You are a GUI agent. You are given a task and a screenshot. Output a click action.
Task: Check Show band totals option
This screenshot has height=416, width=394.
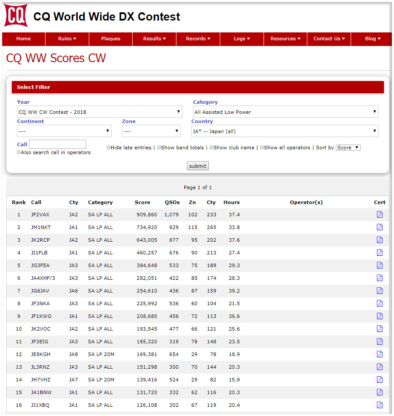[x=158, y=147]
